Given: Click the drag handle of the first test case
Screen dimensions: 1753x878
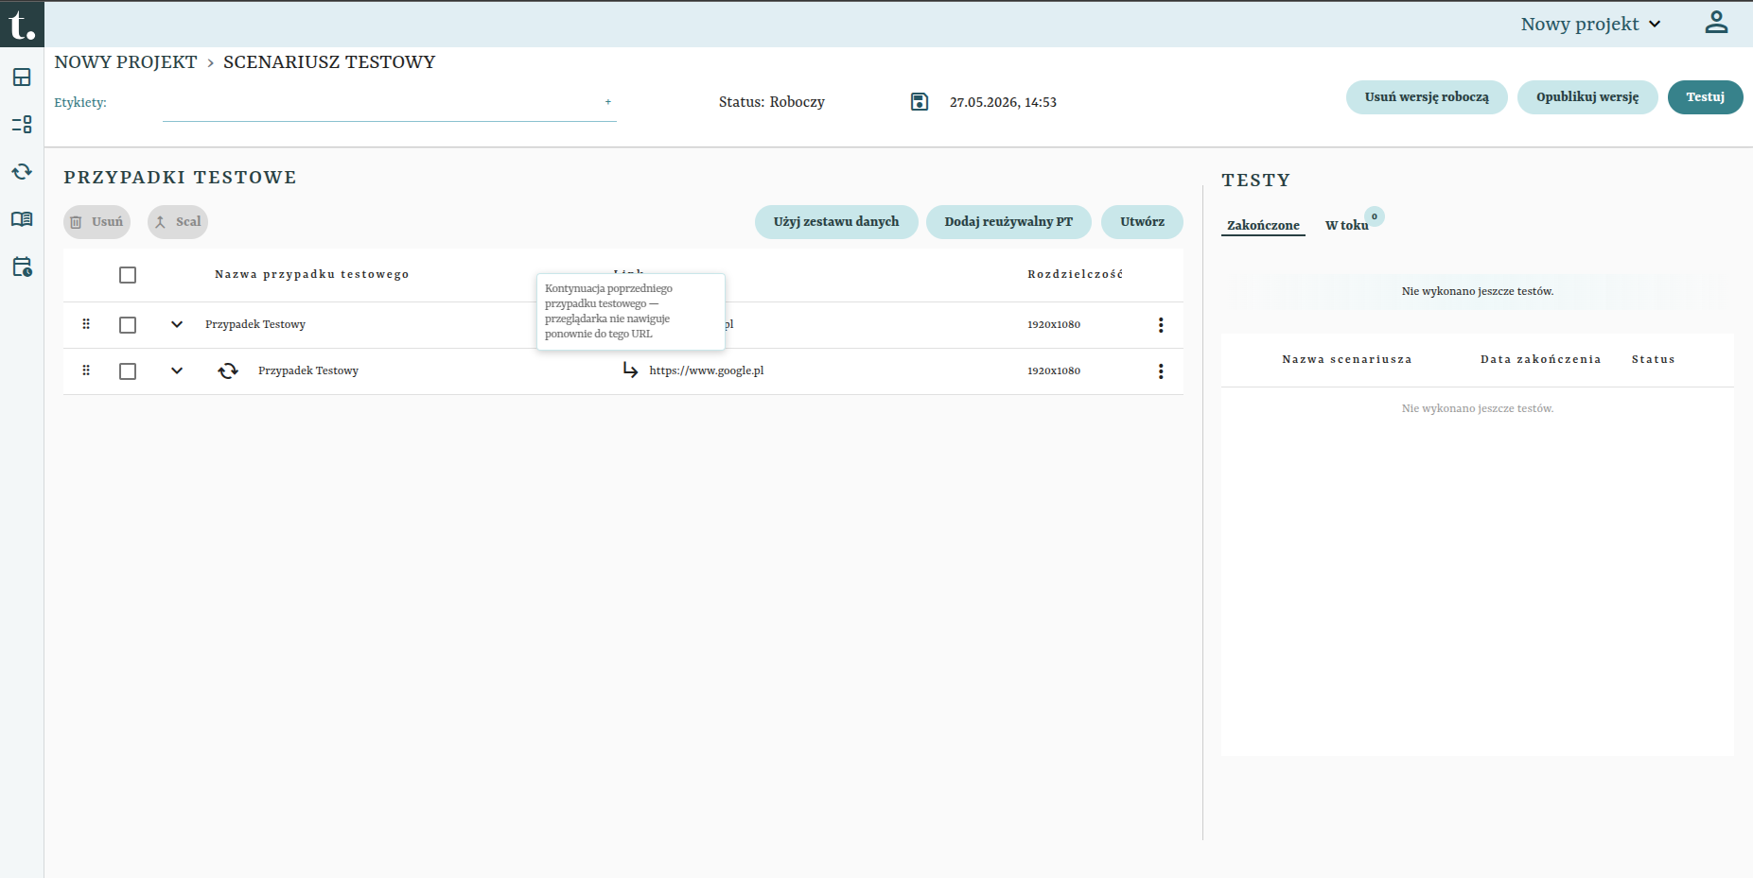Looking at the screenshot, I should [x=86, y=324].
